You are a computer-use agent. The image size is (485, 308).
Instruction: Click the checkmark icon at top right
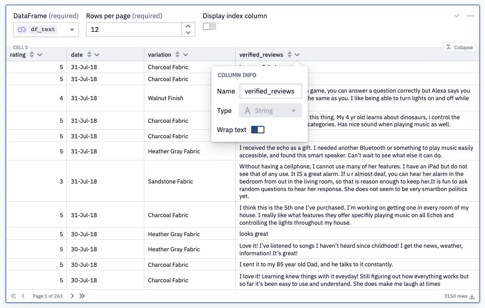pos(457,16)
